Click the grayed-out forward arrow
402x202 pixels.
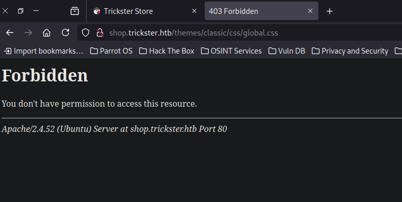pos(28,33)
